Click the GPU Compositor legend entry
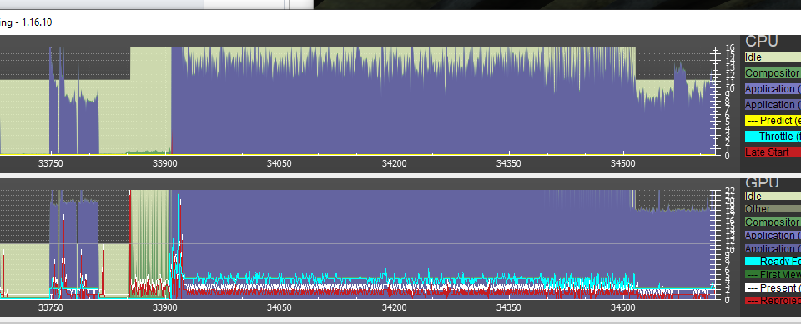Image resolution: width=801 pixels, height=324 pixels. tap(773, 222)
